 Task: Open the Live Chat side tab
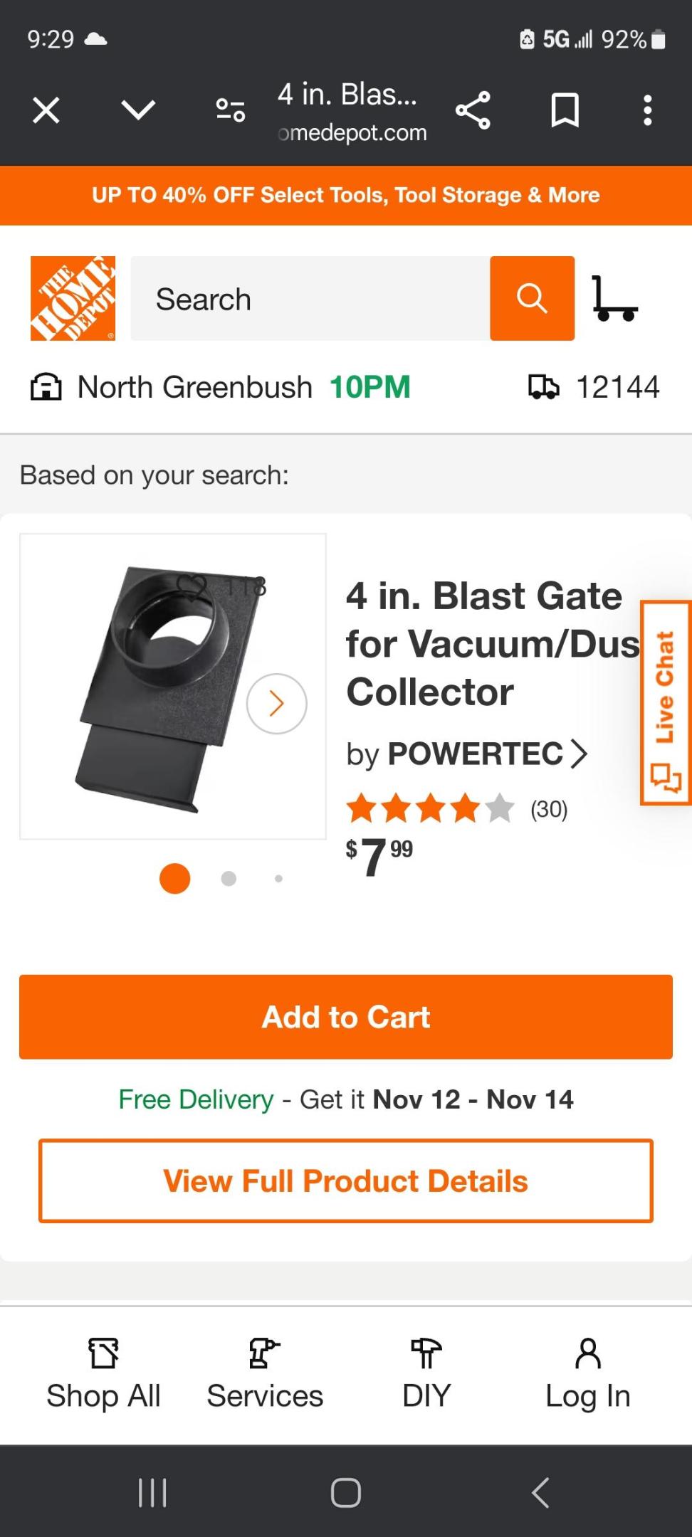pyautogui.click(x=666, y=703)
